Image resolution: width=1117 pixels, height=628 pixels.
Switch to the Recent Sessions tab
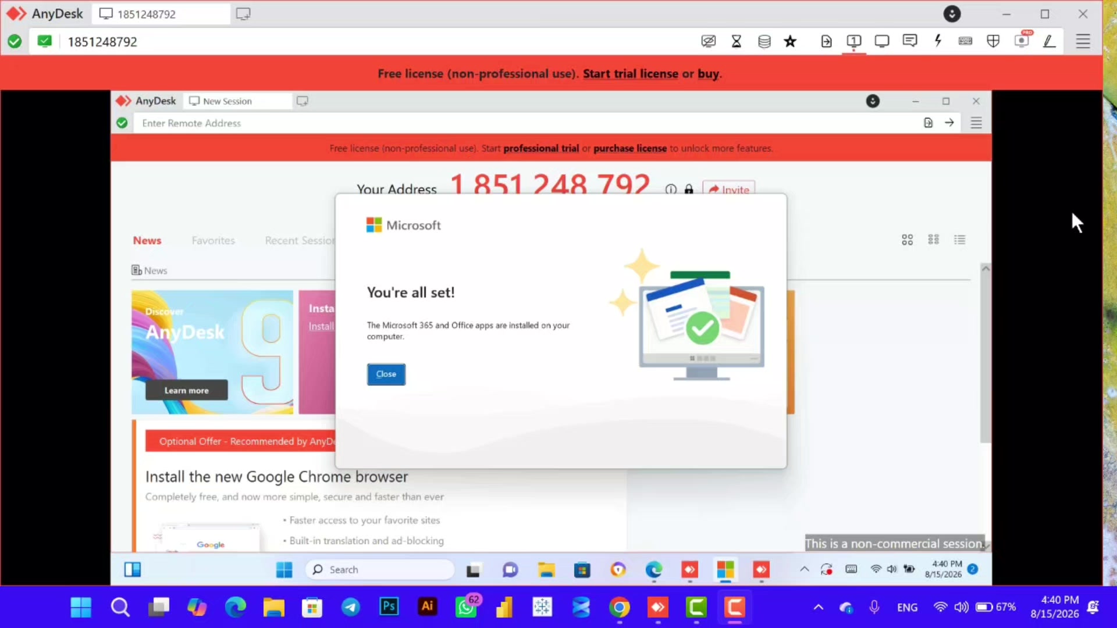click(x=300, y=241)
